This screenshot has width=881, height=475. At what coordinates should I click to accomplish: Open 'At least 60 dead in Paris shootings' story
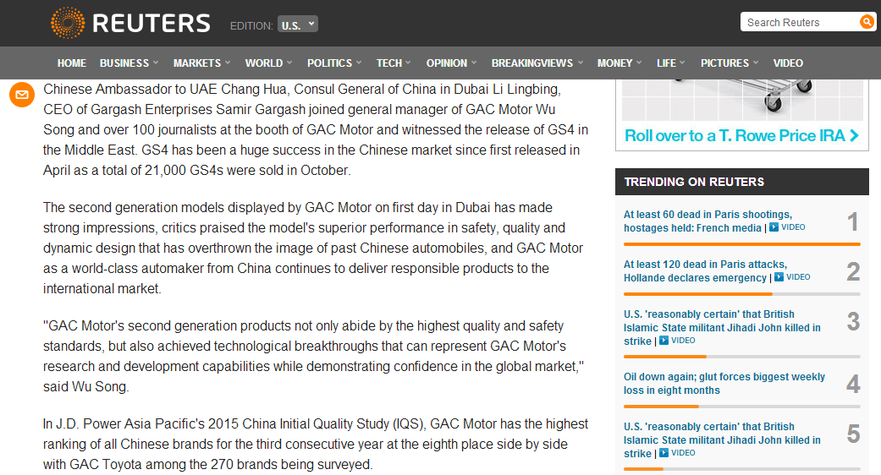click(x=708, y=221)
